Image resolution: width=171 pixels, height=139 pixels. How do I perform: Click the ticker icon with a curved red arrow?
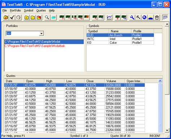(80, 18)
